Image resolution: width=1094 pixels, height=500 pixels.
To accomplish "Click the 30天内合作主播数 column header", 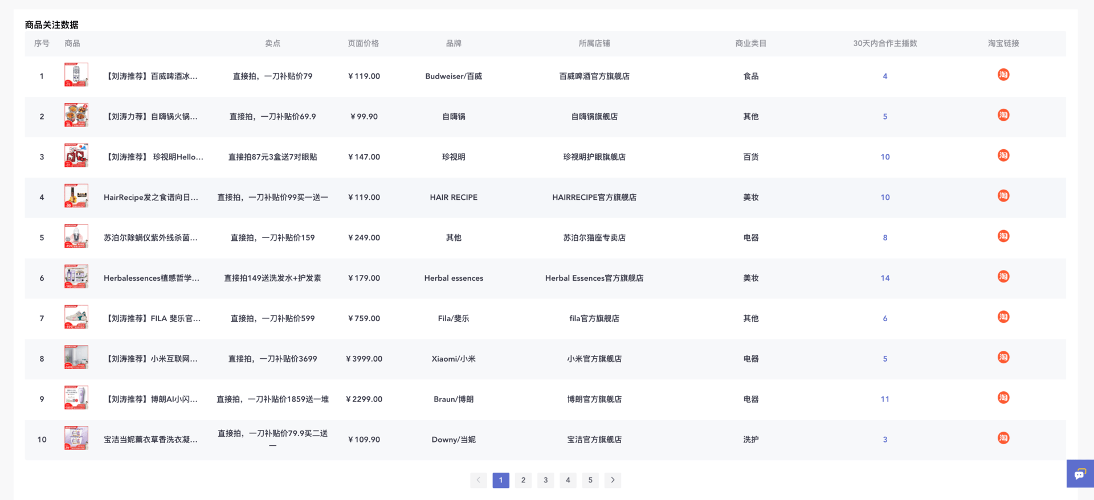I will tap(885, 44).
